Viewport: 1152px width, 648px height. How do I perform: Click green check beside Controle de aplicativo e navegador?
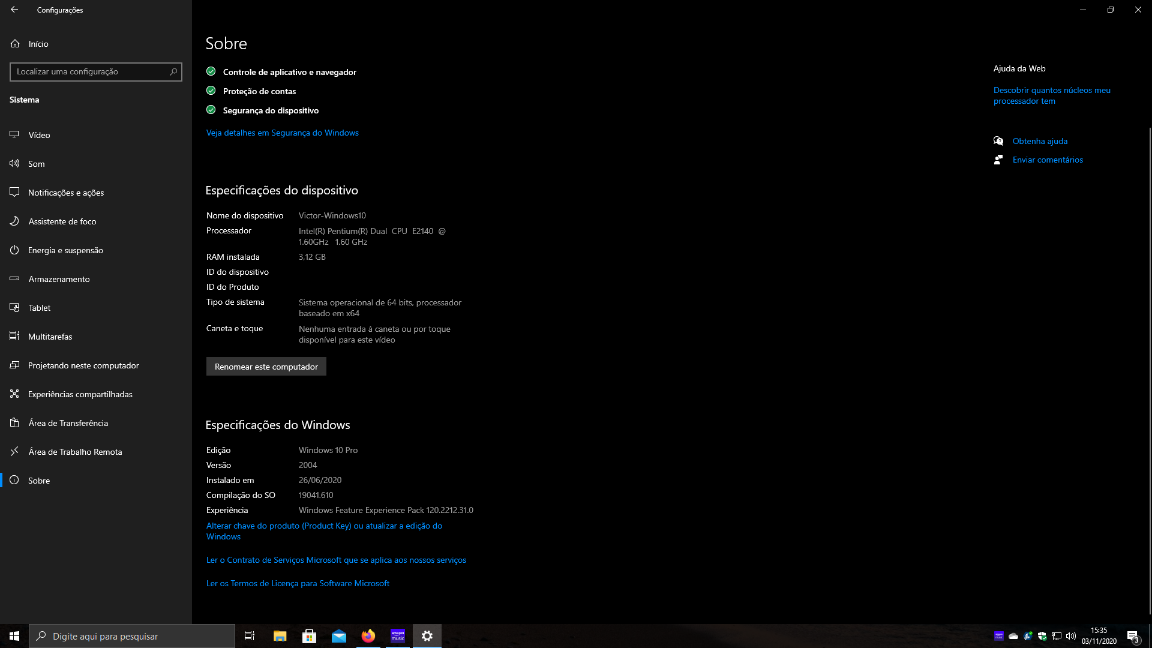point(211,71)
